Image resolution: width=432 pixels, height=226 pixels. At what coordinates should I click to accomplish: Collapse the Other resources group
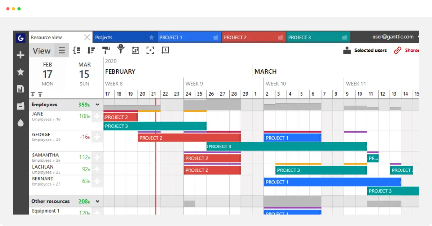97,202
